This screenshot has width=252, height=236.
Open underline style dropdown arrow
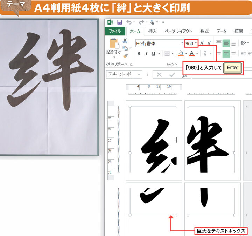[159, 53]
